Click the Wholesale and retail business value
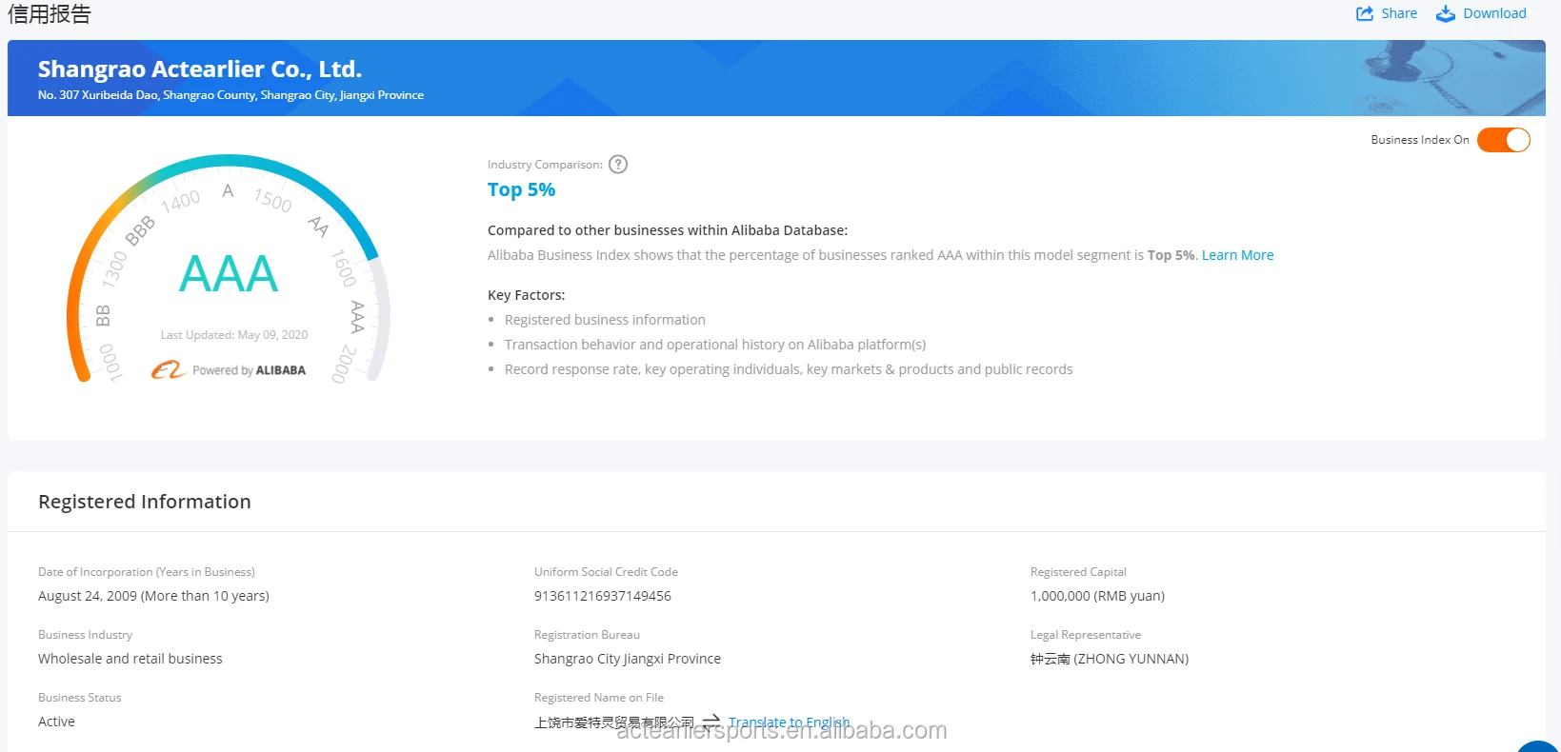 click(x=130, y=659)
